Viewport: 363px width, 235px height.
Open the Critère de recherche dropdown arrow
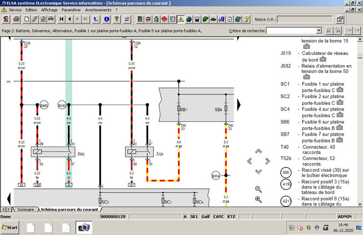point(319,30)
